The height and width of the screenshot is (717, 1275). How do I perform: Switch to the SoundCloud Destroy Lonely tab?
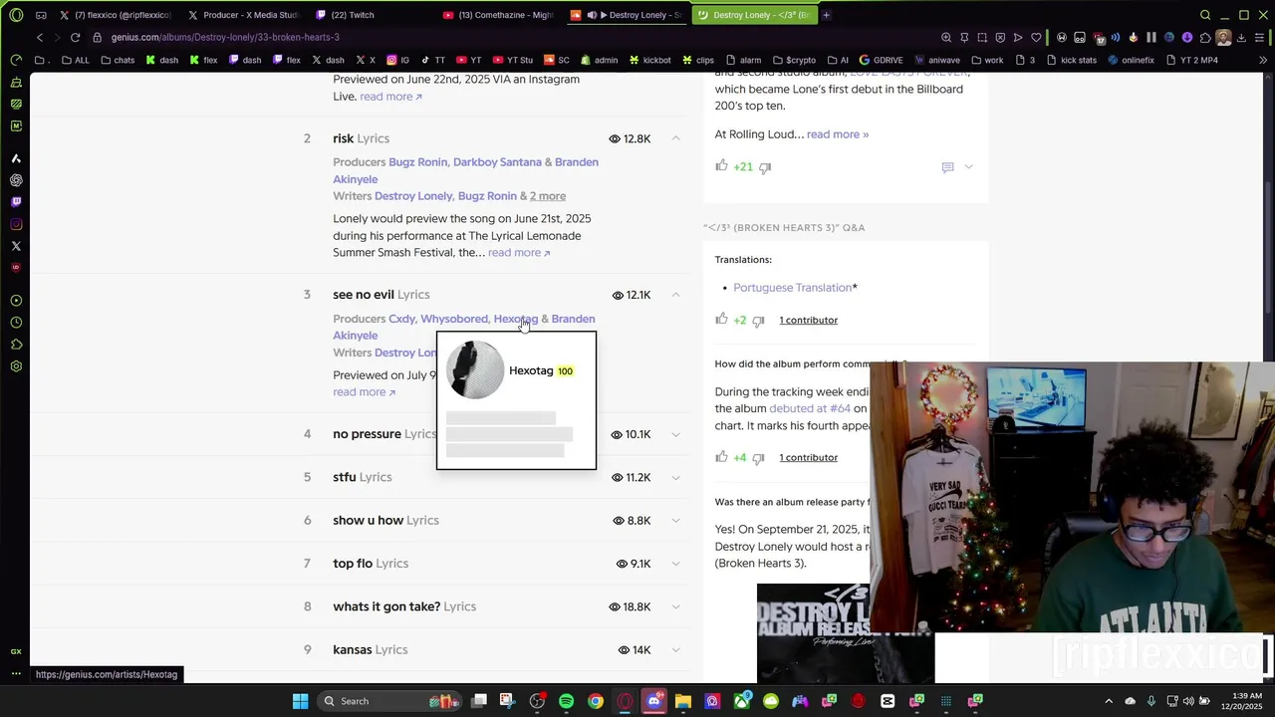coord(628,15)
